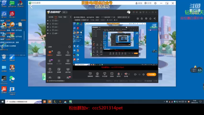204x115 pixels.
Task: Open the gear settings beside start-live button
Action: pyautogui.click(x=144, y=74)
